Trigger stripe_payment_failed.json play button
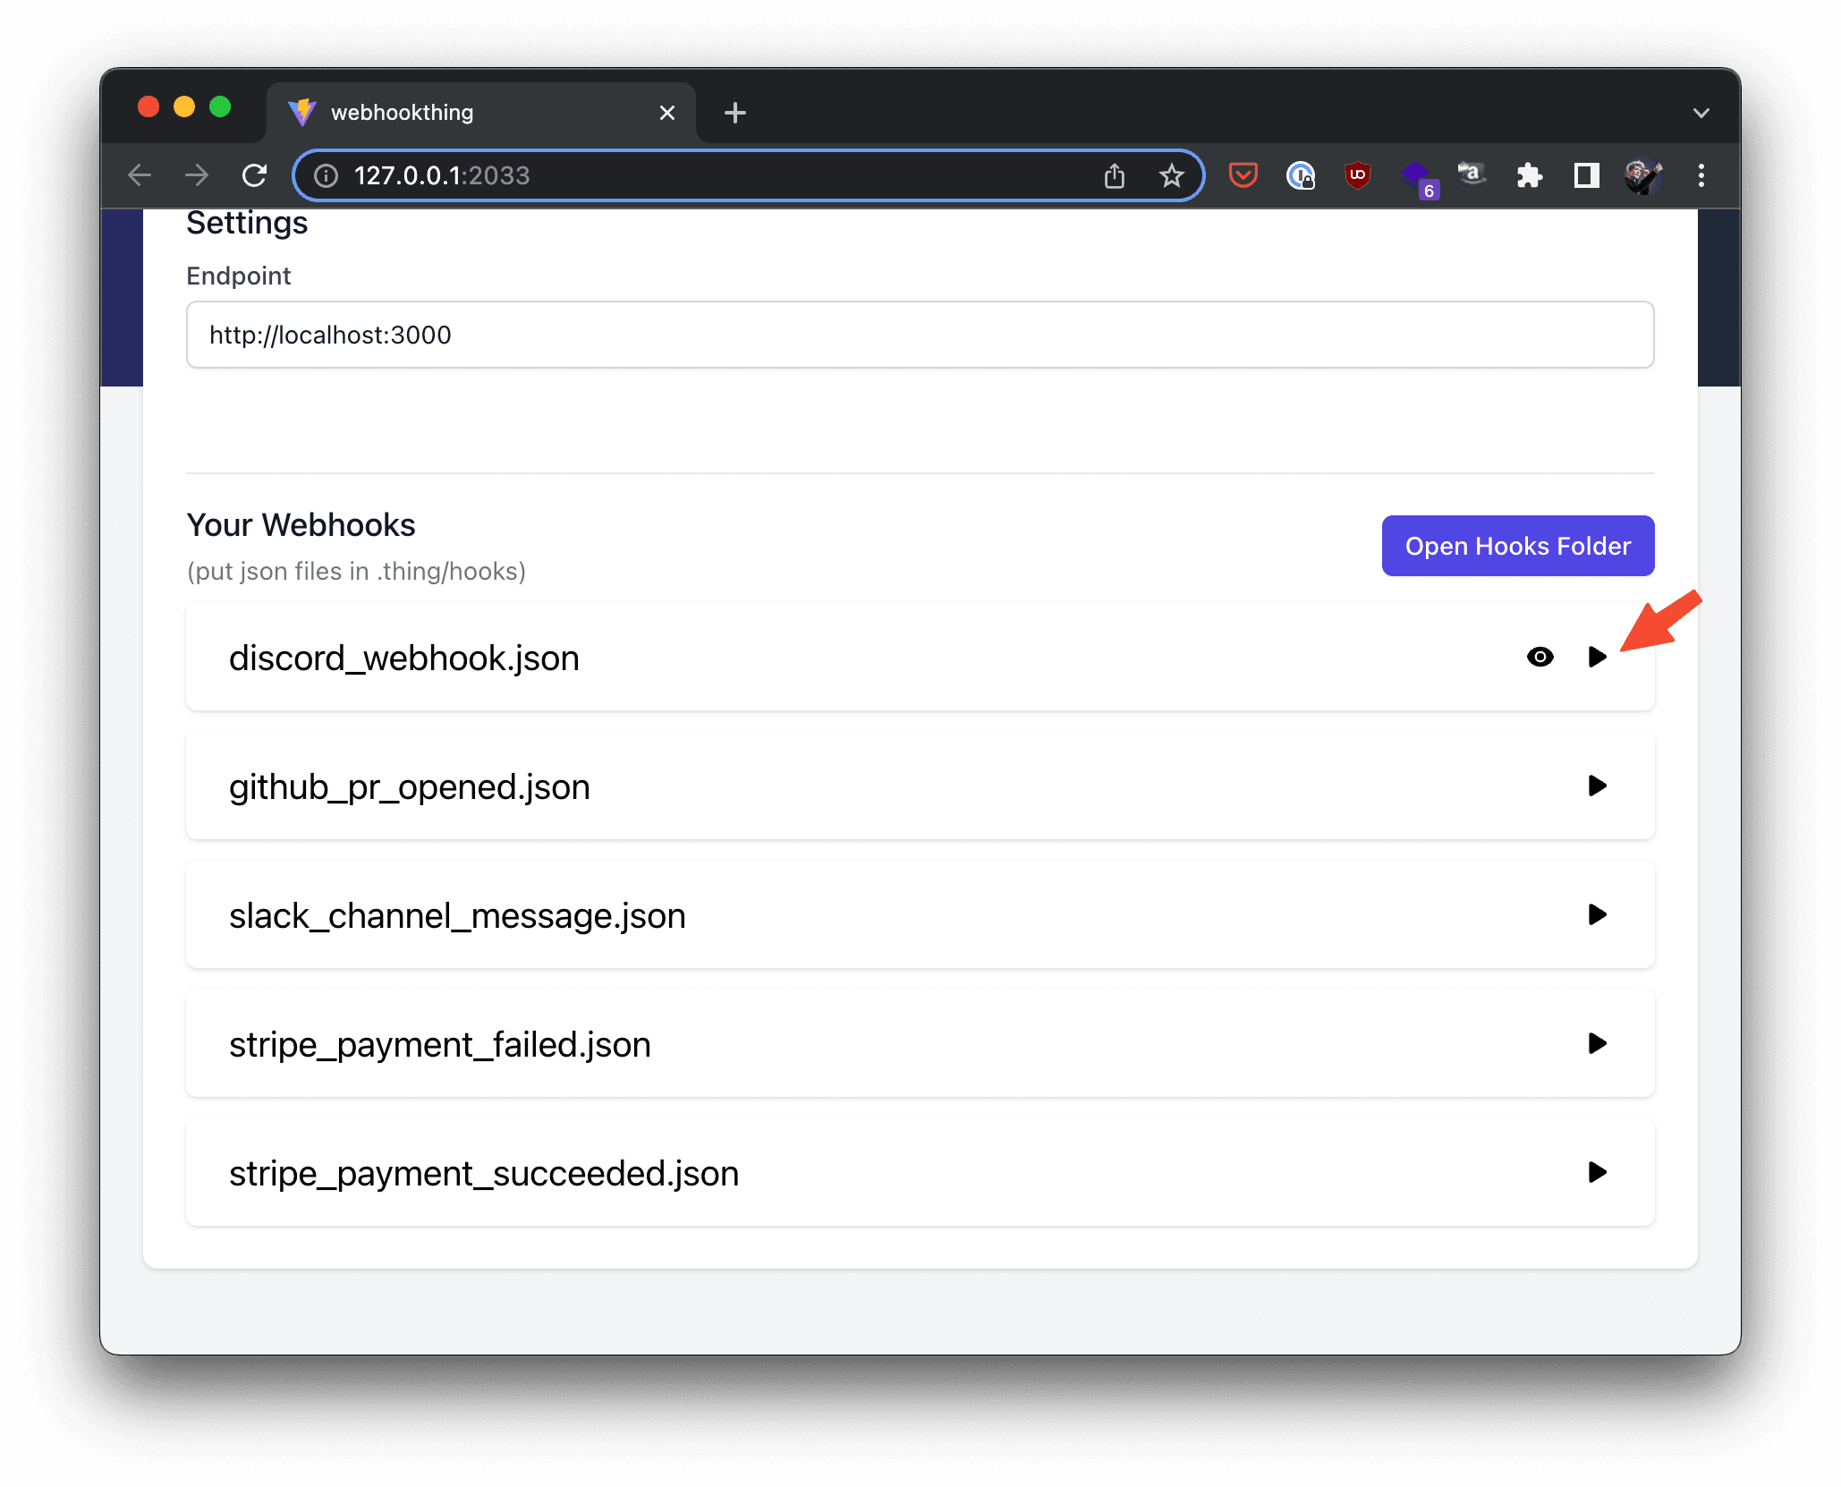Viewport: 1841px width, 1487px height. pos(1597,1043)
